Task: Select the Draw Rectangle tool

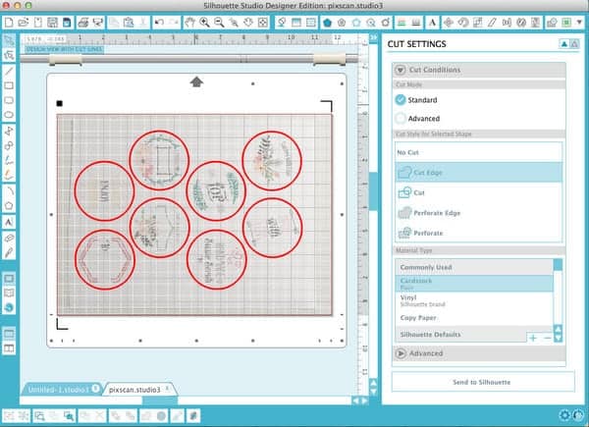Action: click(x=9, y=85)
